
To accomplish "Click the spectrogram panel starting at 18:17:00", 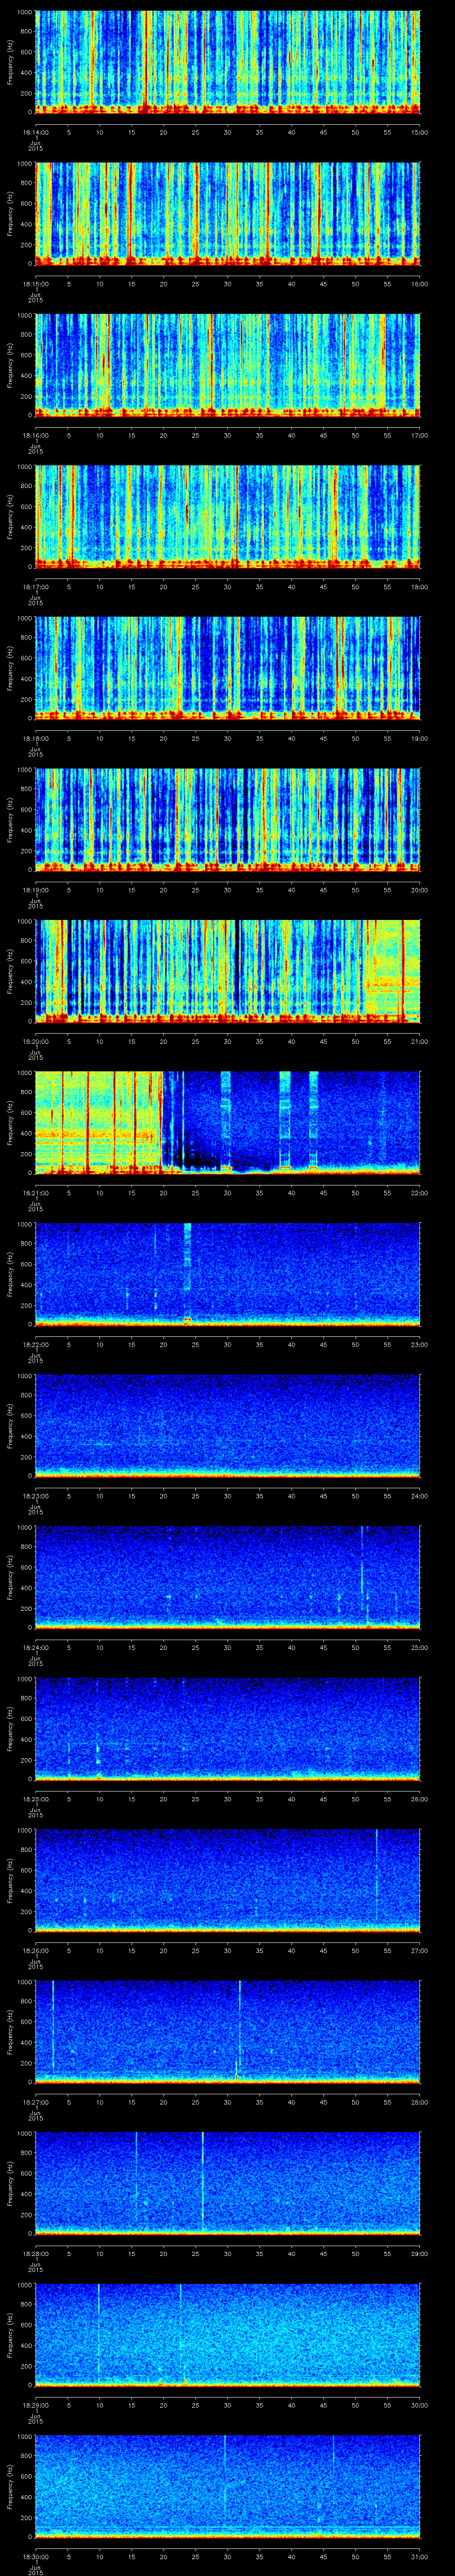I will (228, 517).
